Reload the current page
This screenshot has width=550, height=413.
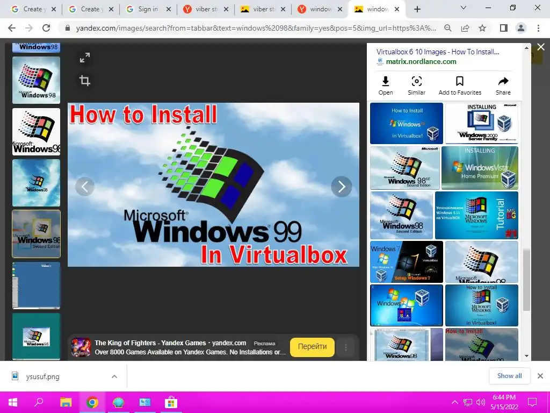(46, 28)
